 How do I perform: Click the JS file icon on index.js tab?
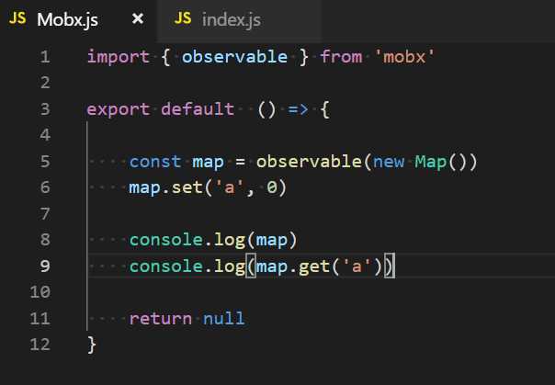tap(183, 18)
